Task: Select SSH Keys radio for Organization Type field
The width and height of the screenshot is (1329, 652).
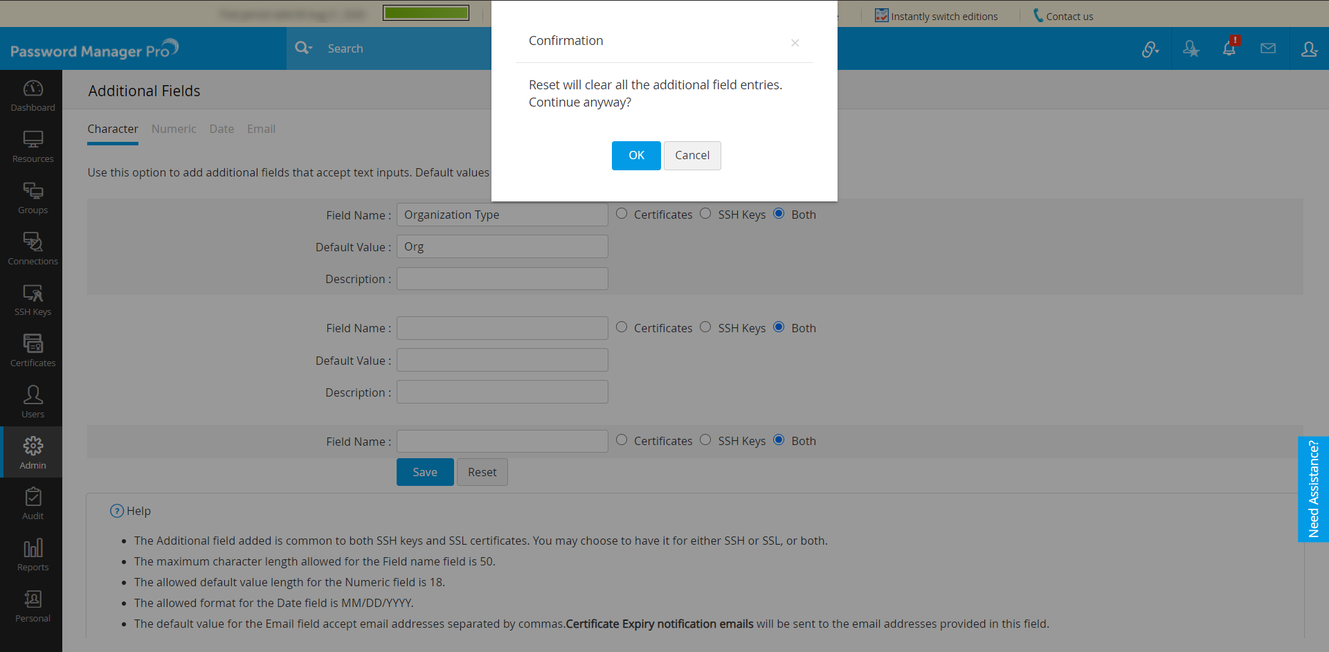Action: coord(705,214)
